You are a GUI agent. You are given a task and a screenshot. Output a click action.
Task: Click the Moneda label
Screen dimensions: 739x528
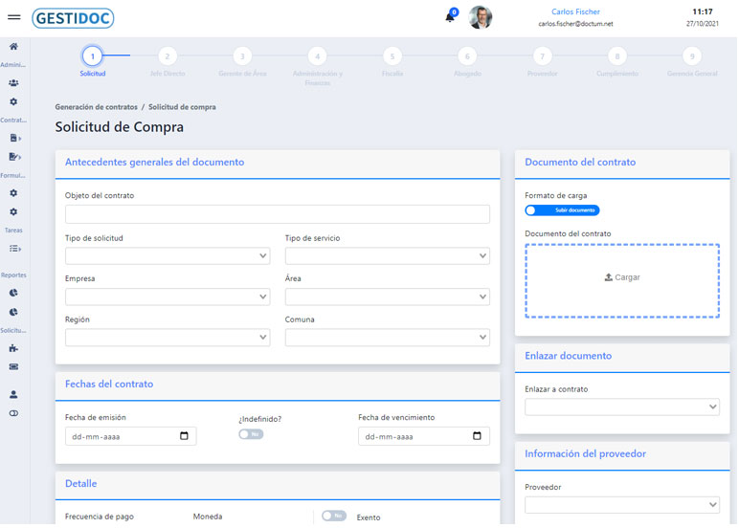pos(208,517)
